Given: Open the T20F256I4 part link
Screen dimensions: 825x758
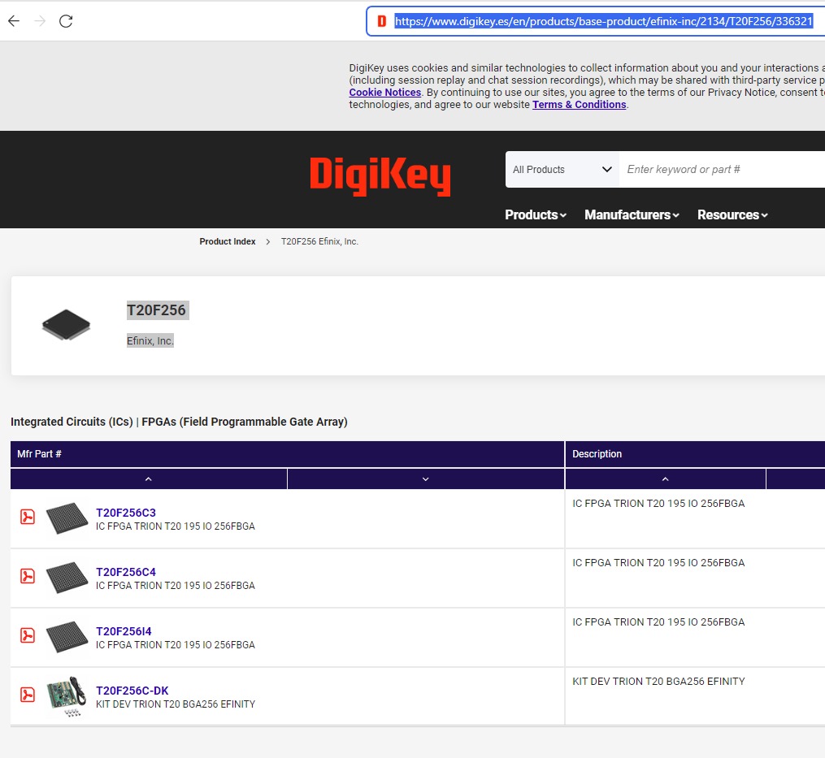Looking at the screenshot, I should [124, 631].
